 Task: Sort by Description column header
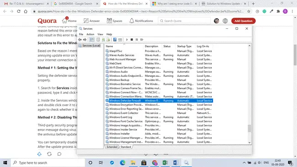(153, 46)
